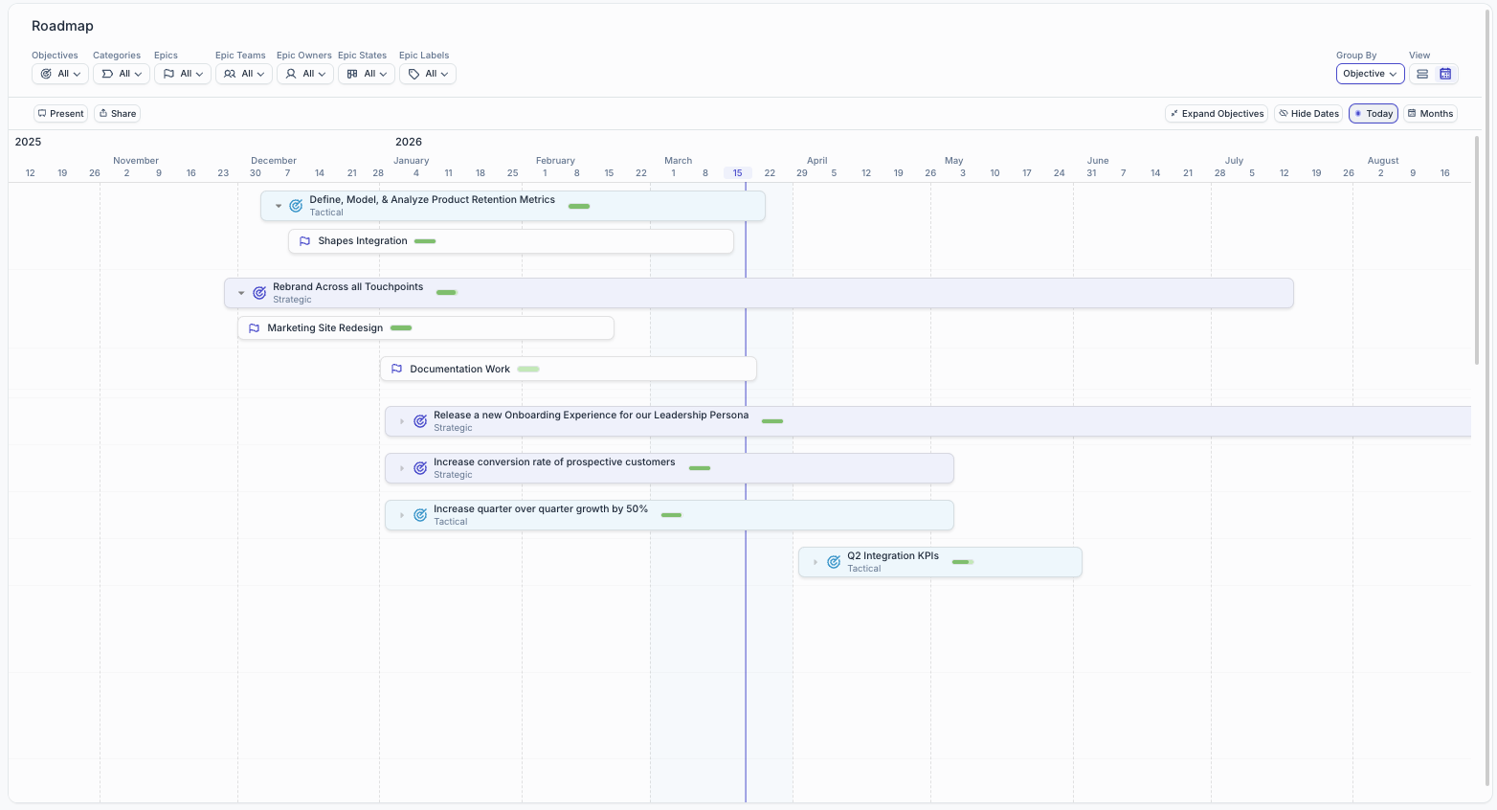Open the Marketing Site Redesign epic title
This screenshot has height=810, width=1497.
[325, 328]
